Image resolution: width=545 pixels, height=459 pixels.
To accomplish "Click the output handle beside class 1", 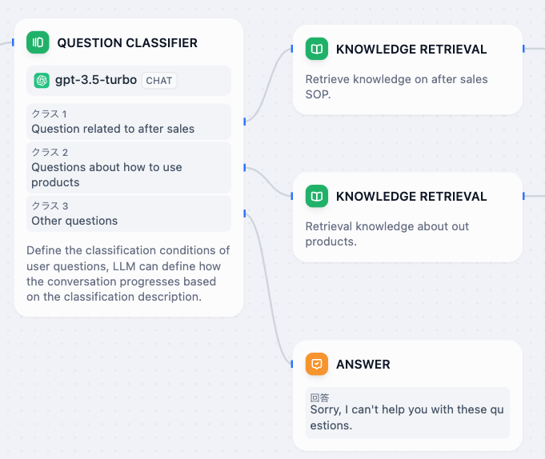I will [244, 122].
